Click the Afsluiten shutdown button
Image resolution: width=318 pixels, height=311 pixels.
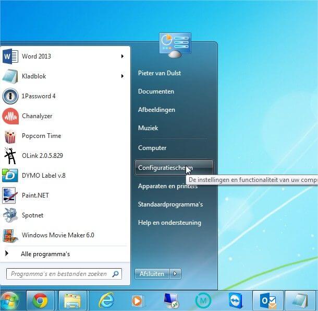pos(152,274)
